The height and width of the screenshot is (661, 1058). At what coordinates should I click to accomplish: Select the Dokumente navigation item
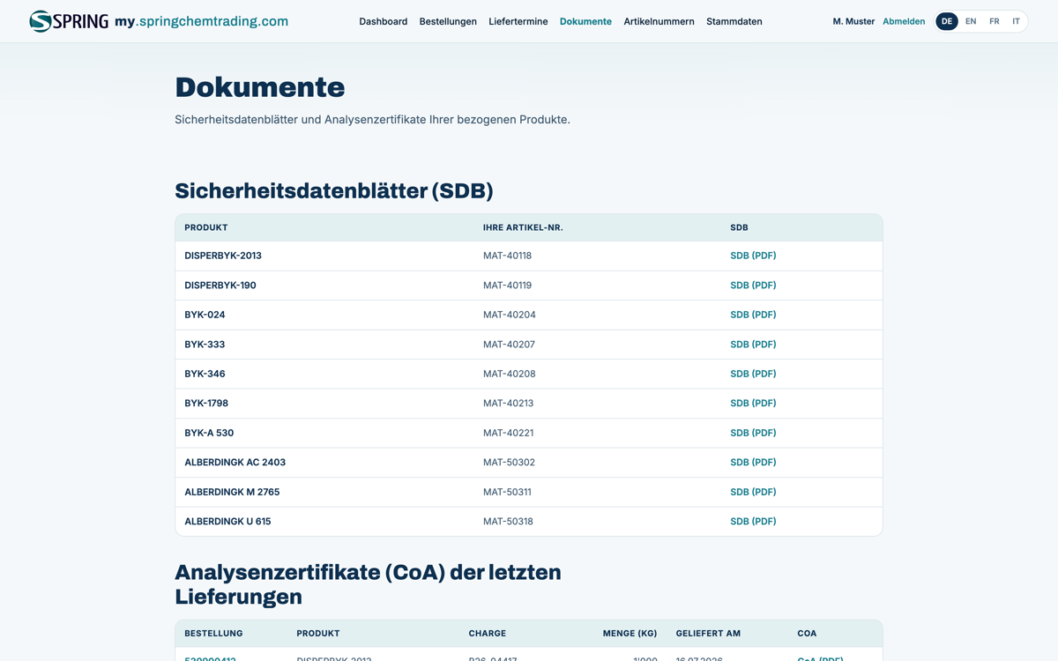point(585,21)
